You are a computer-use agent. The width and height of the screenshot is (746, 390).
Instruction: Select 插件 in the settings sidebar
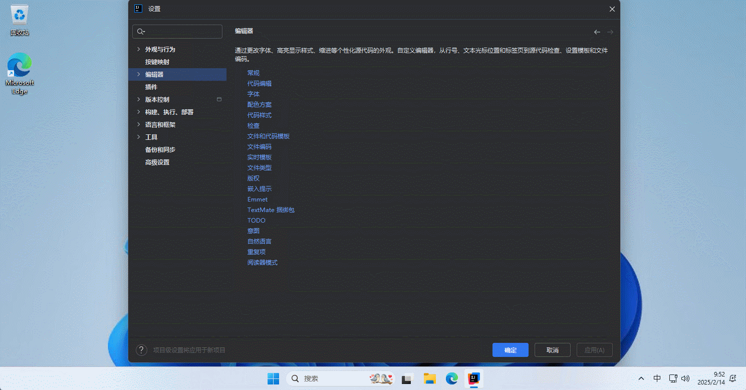coord(151,87)
